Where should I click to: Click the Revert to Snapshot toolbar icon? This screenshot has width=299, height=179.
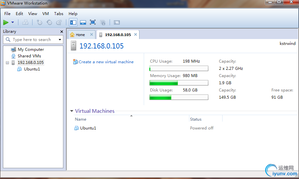(49, 23)
